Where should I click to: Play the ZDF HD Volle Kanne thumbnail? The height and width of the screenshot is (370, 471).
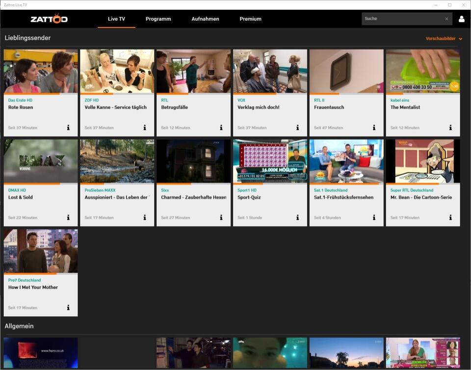point(117,71)
